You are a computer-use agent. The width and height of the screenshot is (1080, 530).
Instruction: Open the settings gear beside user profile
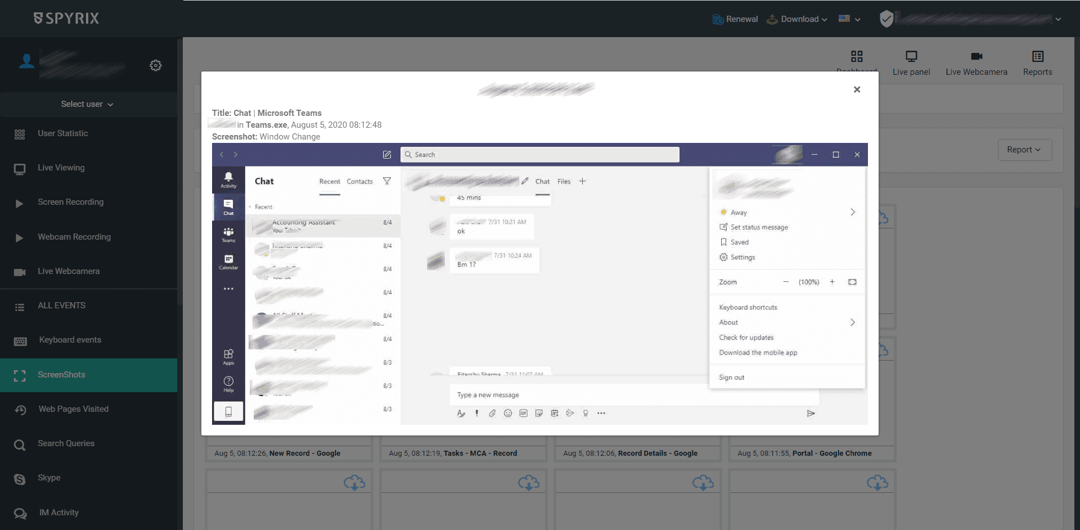156,66
